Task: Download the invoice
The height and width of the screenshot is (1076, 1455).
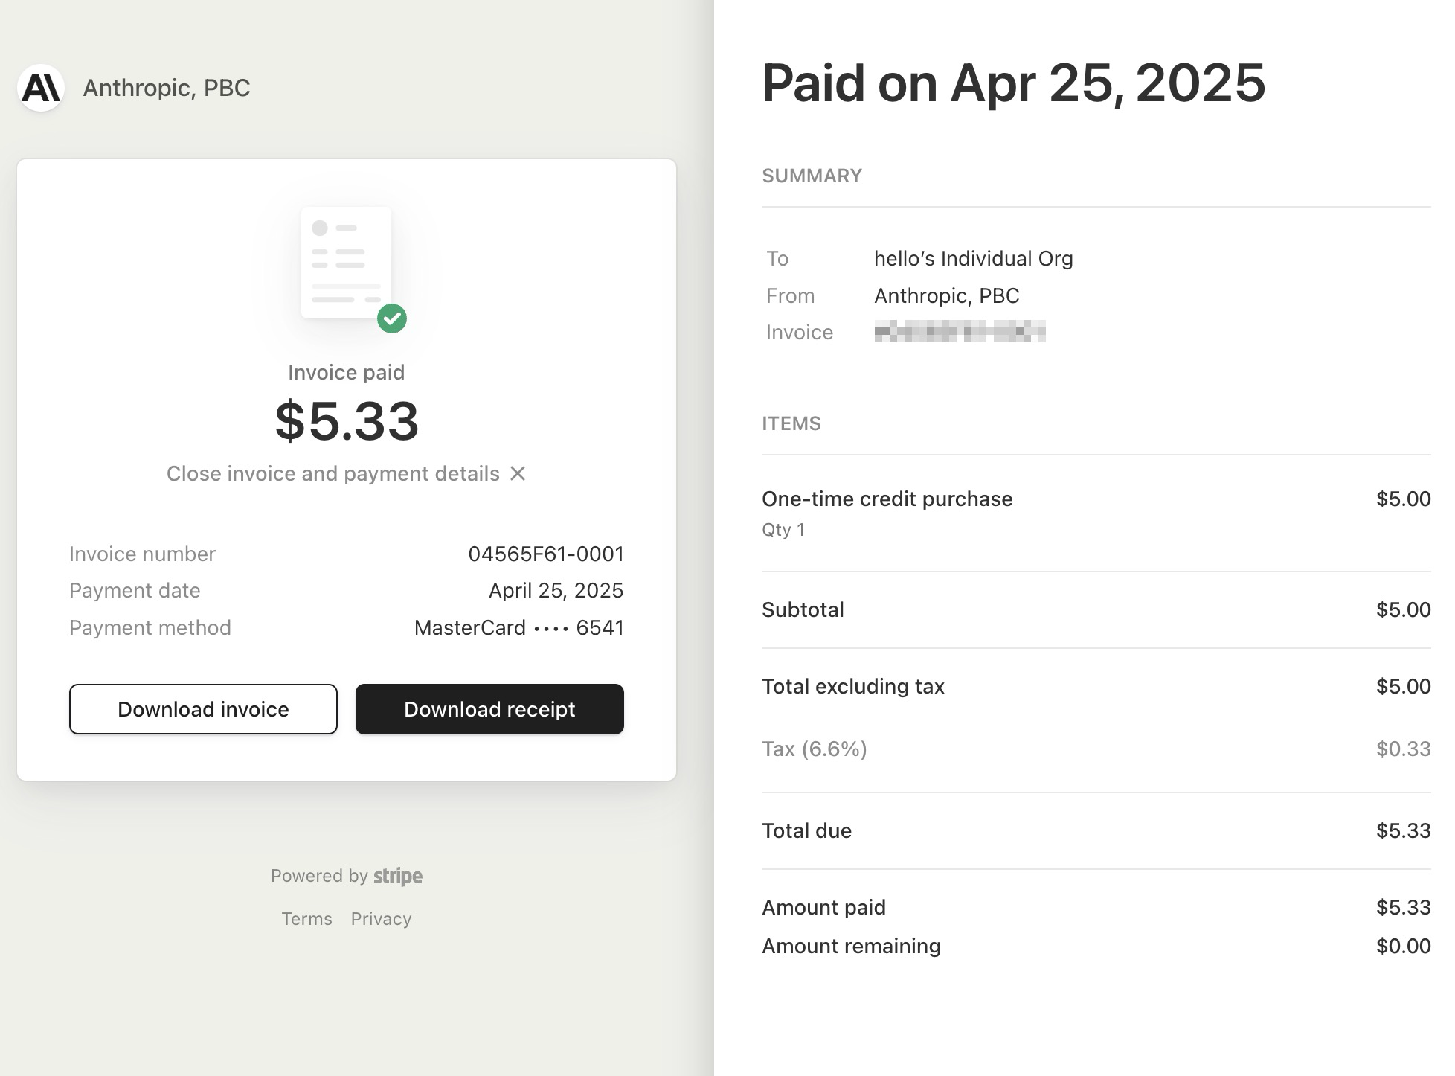Action: (x=203, y=709)
